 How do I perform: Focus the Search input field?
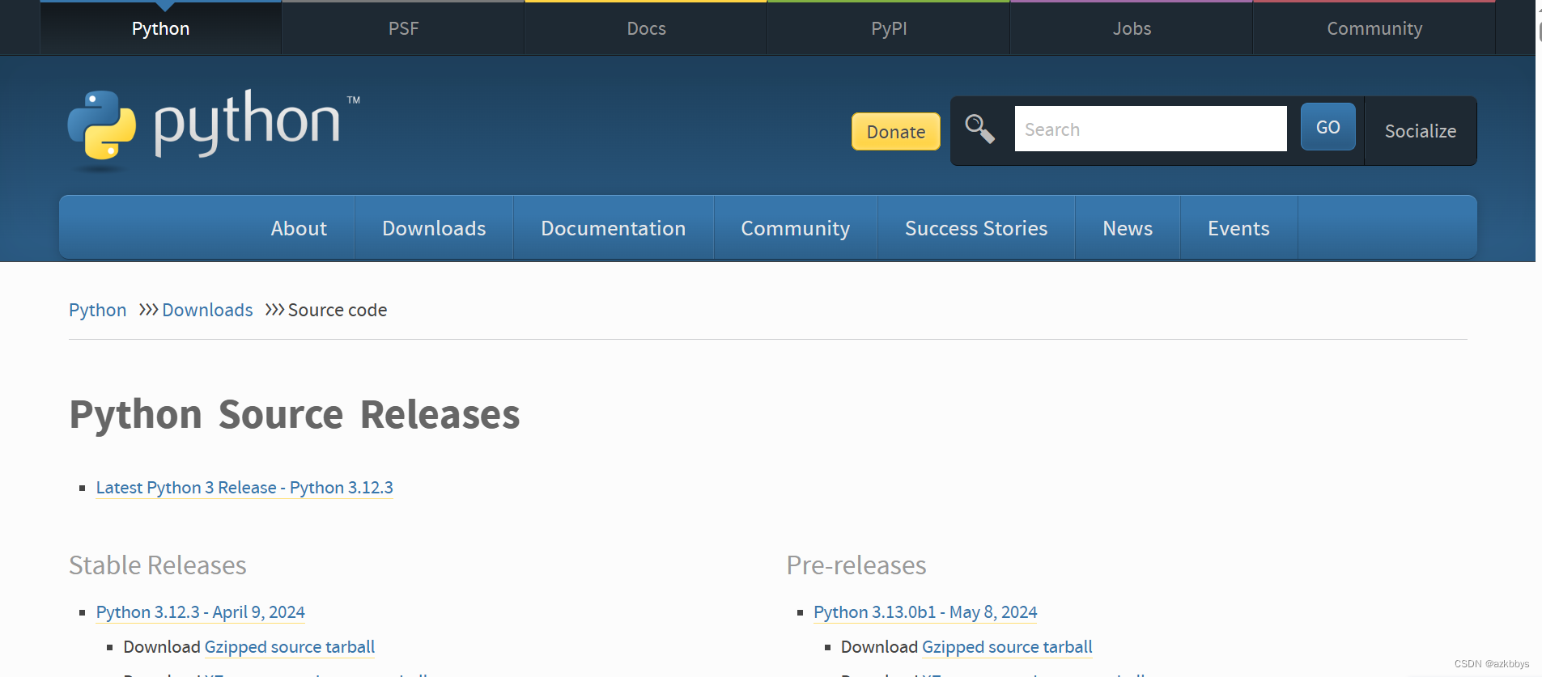pos(1150,129)
